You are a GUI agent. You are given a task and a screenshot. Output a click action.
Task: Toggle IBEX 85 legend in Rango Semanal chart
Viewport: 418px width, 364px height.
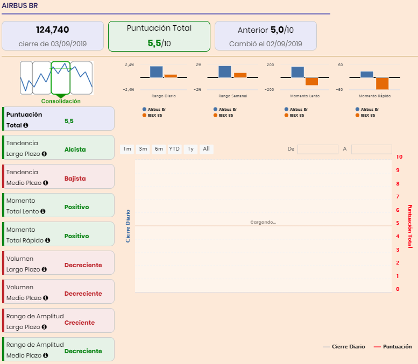(223, 116)
